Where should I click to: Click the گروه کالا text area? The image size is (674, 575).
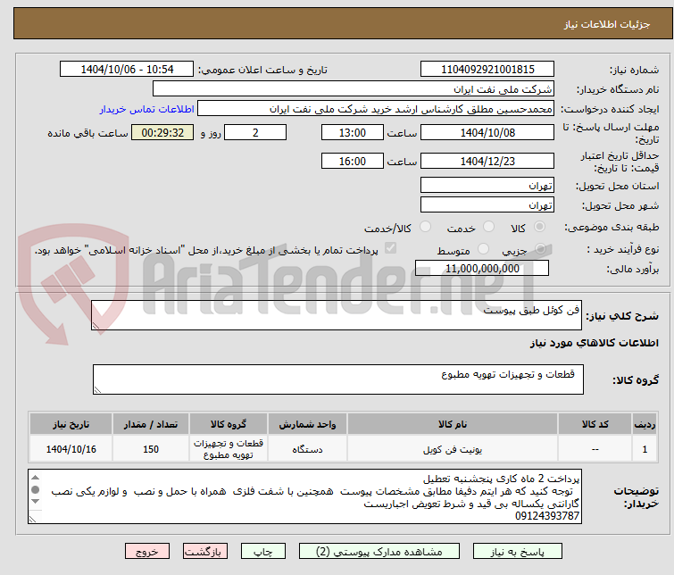coord(337,379)
